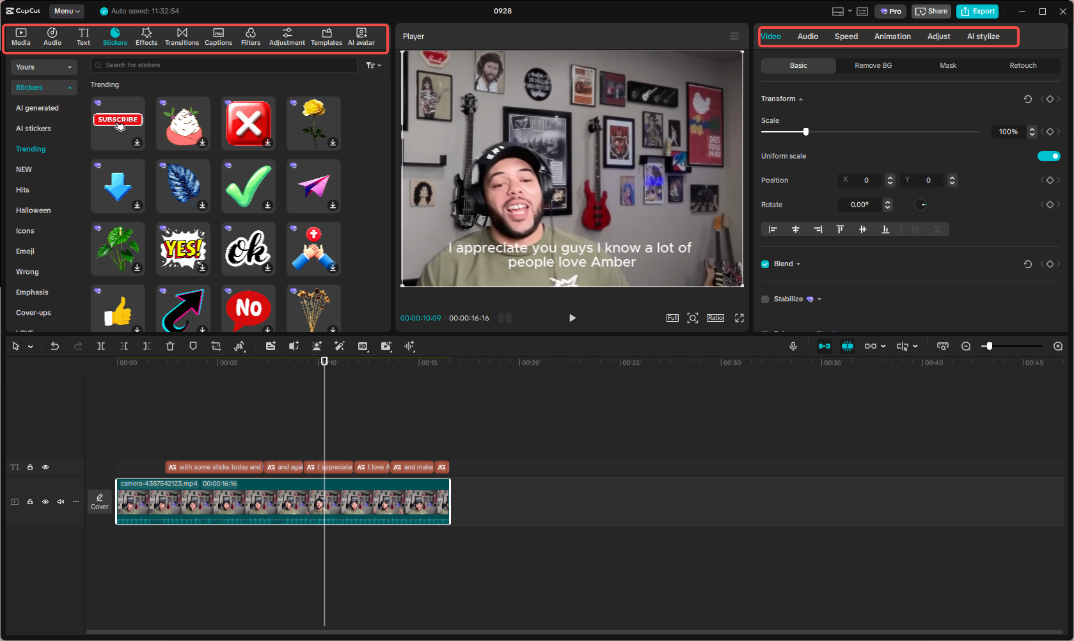Click the Export button
1074x641 pixels.
point(977,11)
